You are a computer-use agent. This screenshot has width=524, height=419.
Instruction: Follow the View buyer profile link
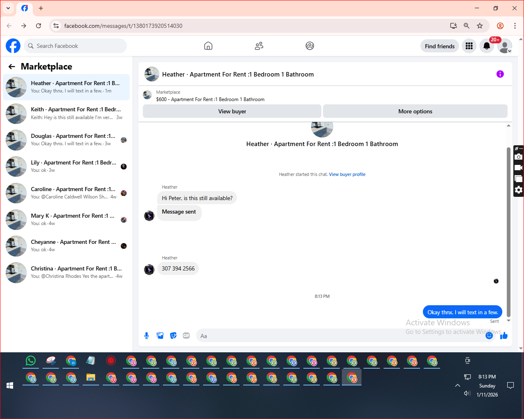click(x=347, y=174)
